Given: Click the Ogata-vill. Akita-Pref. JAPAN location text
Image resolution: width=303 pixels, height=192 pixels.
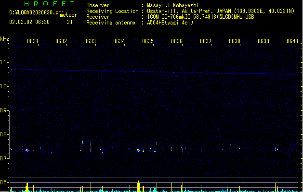Looking at the screenshot, I should pyautogui.click(x=189, y=11).
